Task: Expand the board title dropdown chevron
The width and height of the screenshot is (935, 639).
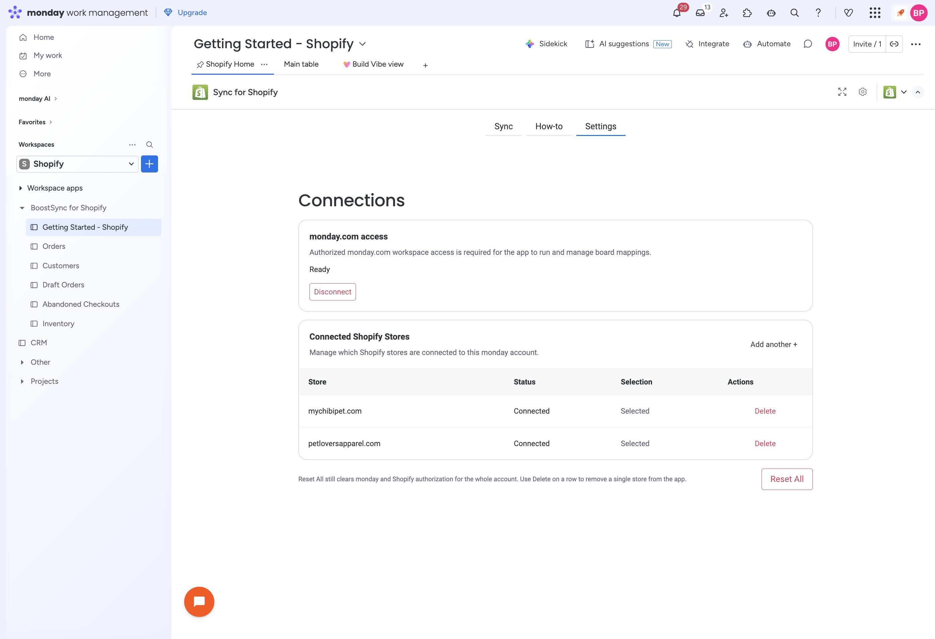Action: [x=362, y=44]
